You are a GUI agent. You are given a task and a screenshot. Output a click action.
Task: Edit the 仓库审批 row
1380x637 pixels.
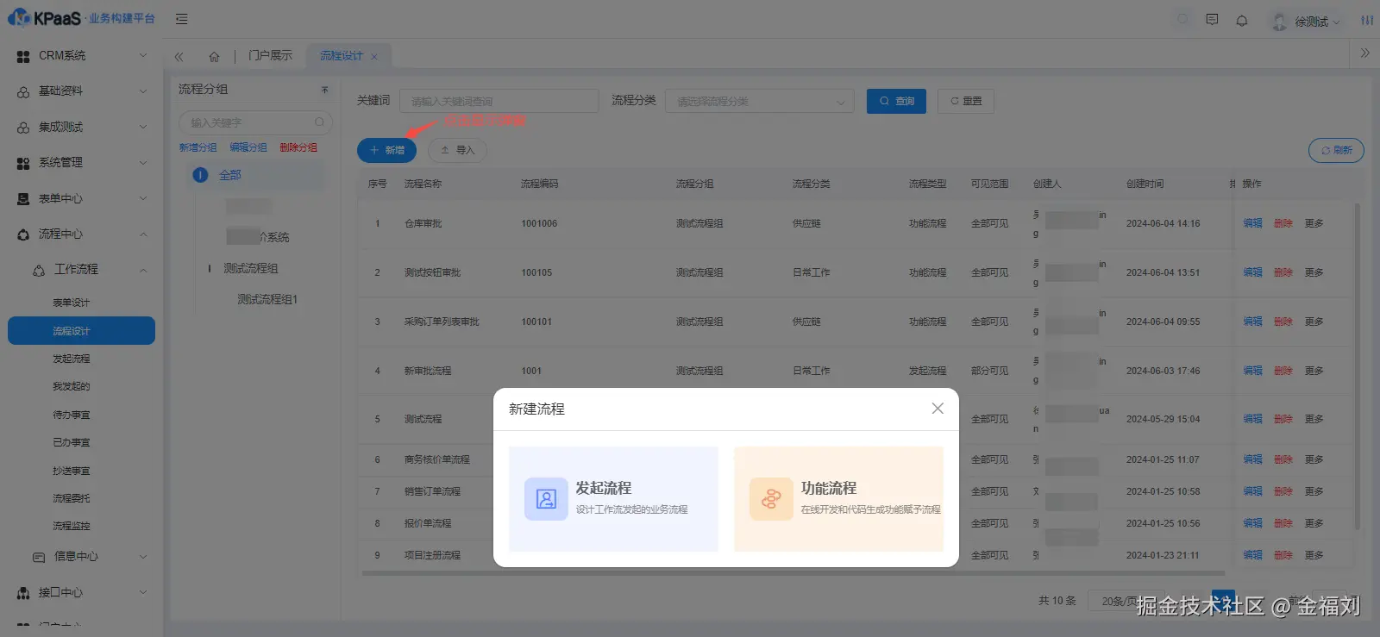tap(1252, 223)
